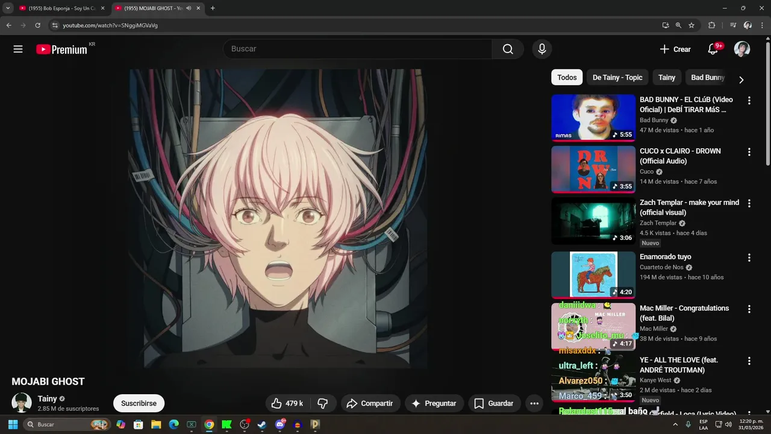View site information icon in address bar
771x434 pixels.
click(54, 25)
